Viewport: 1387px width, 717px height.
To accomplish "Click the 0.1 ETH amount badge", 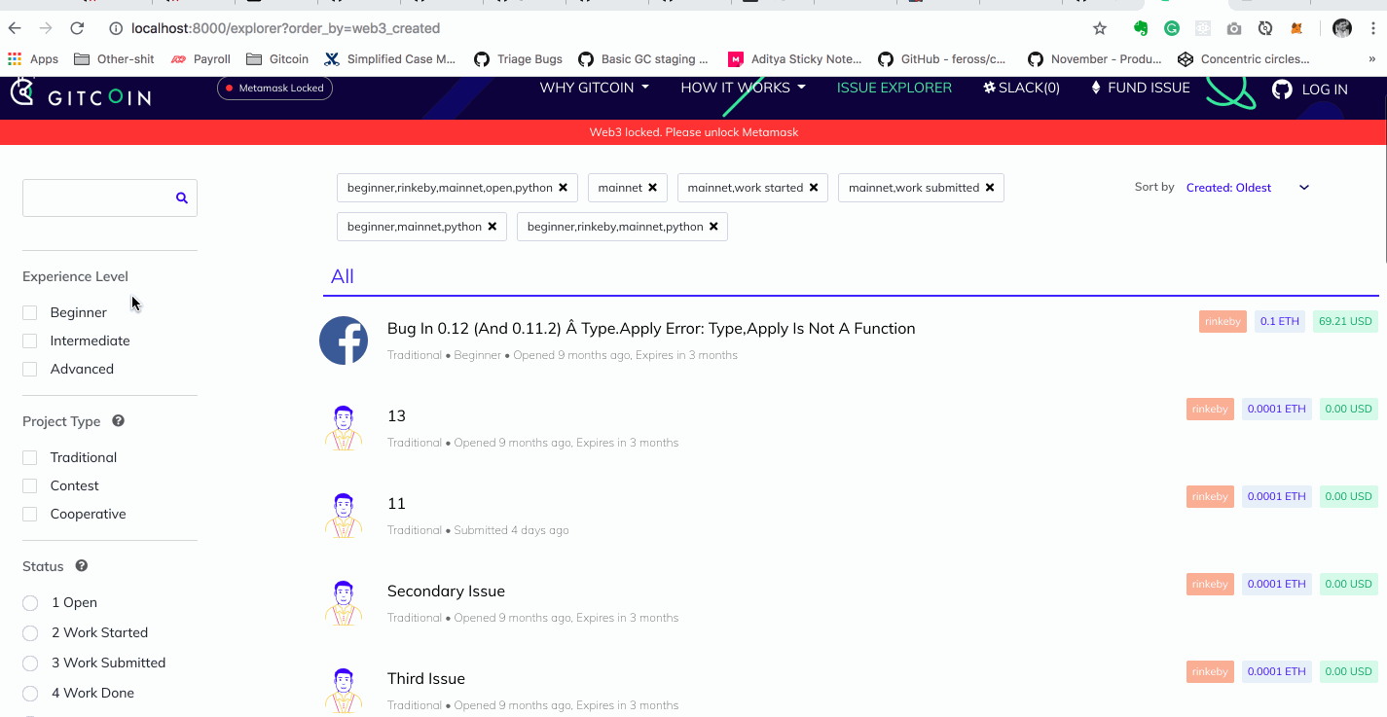I will [x=1280, y=321].
